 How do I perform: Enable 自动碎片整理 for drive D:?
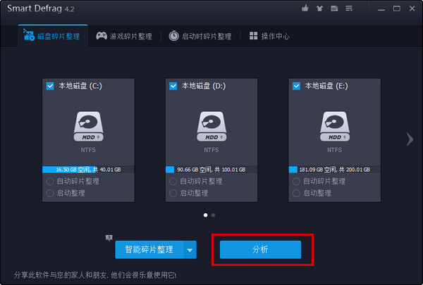pos(173,182)
